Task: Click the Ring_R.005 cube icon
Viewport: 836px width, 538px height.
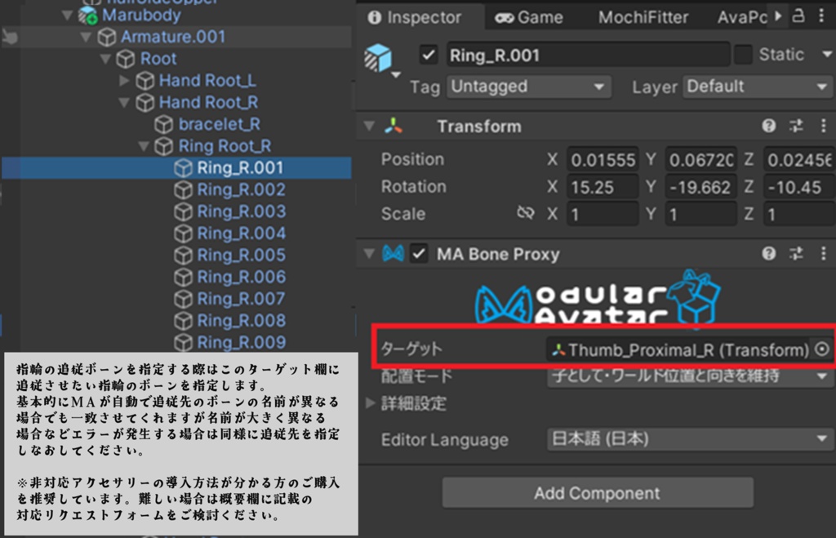Action: coord(183,256)
